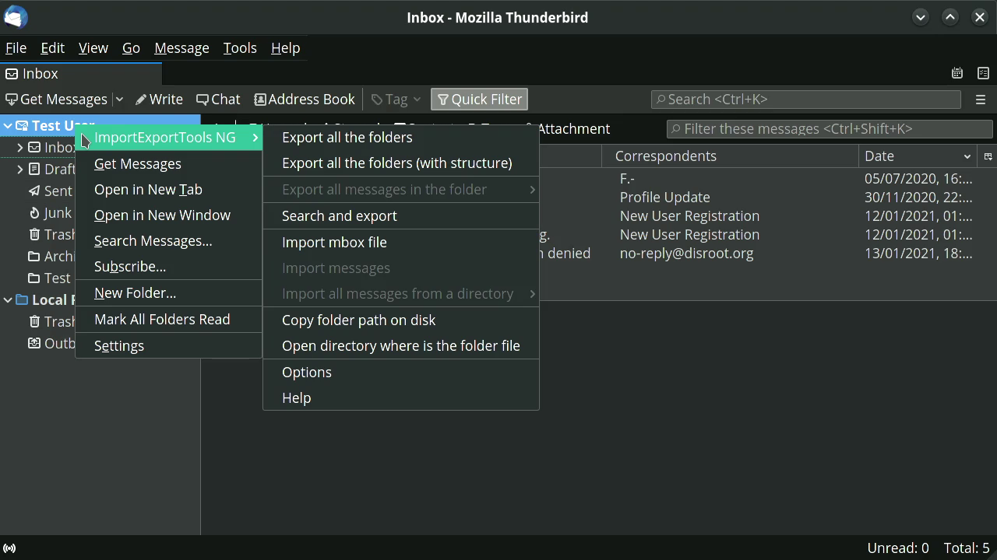
Task: Expand the Drafts folder arrow
Action: (x=20, y=169)
